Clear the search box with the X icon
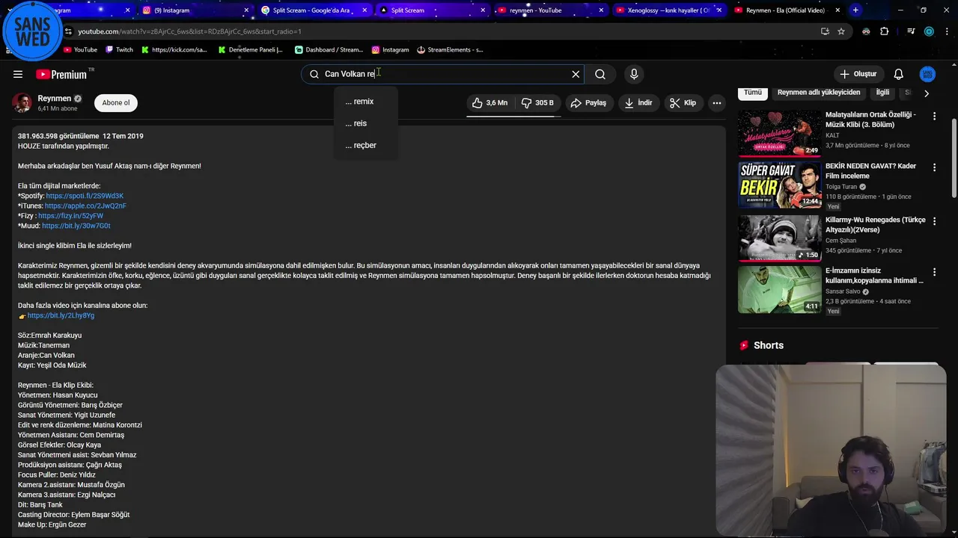Image resolution: width=958 pixels, height=538 pixels. pos(576,74)
